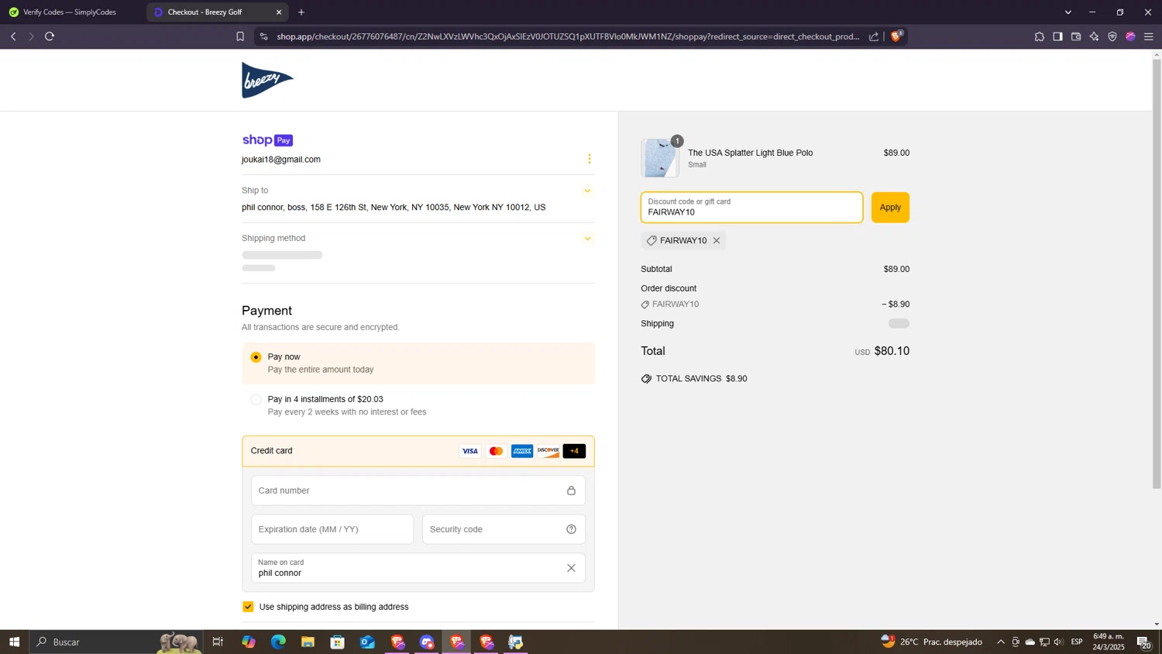Open the Brave Wallet icon
This screenshot has height=654, width=1162.
click(1076, 36)
